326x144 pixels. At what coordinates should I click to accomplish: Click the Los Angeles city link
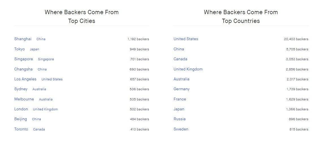25,79
